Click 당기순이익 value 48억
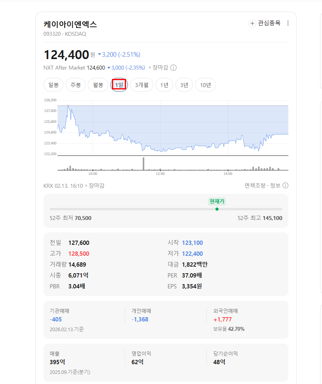 tap(219, 362)
